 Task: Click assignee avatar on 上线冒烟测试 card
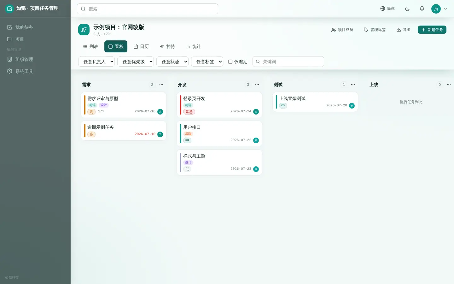click(x=352, y=106)
